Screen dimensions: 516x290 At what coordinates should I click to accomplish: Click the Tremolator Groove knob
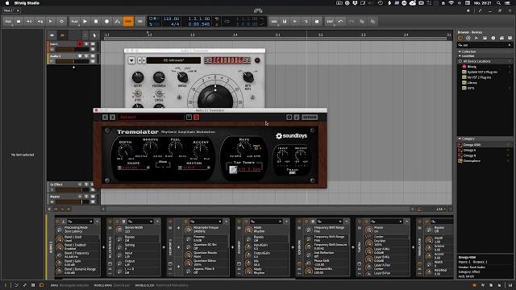pyautogui.click(x=151, y=148)
